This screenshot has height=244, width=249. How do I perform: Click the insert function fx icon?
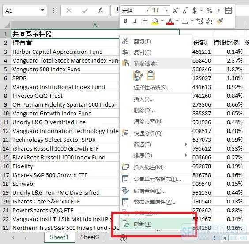101,11
